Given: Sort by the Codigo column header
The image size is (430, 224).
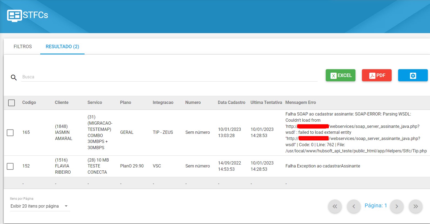Looking at the screenshot, I should click(29, 103).
